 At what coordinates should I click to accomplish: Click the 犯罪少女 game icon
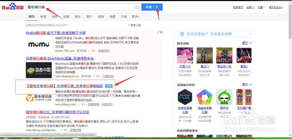point(185,56)
